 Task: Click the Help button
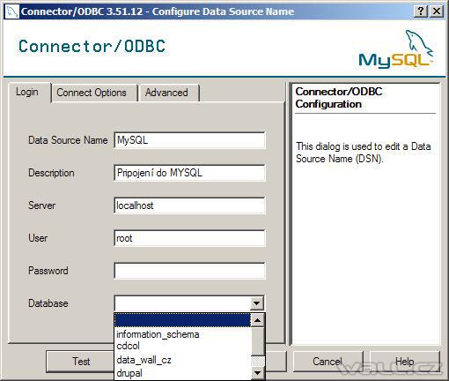point(405,361)
